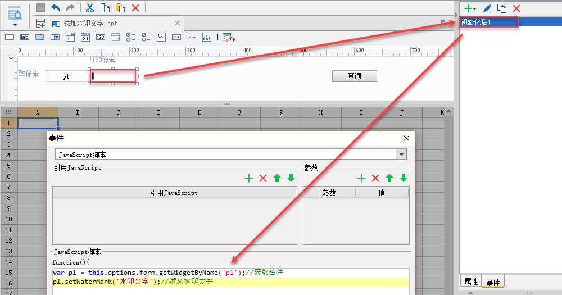Insert a button widget

40,37
